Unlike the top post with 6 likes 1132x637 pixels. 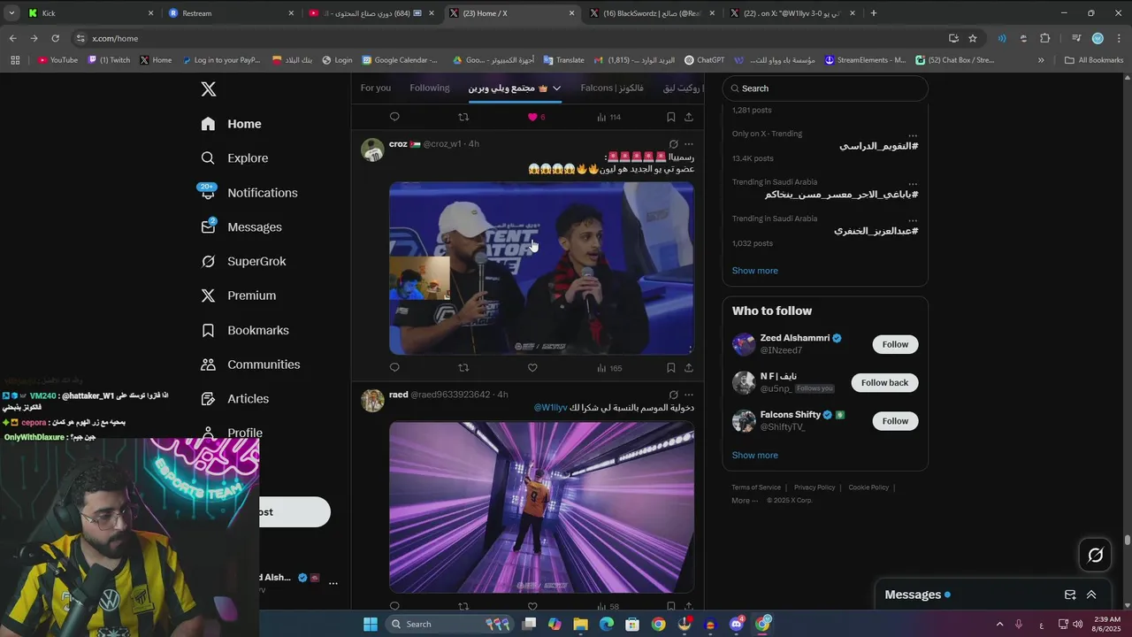(x=532, y=117)
